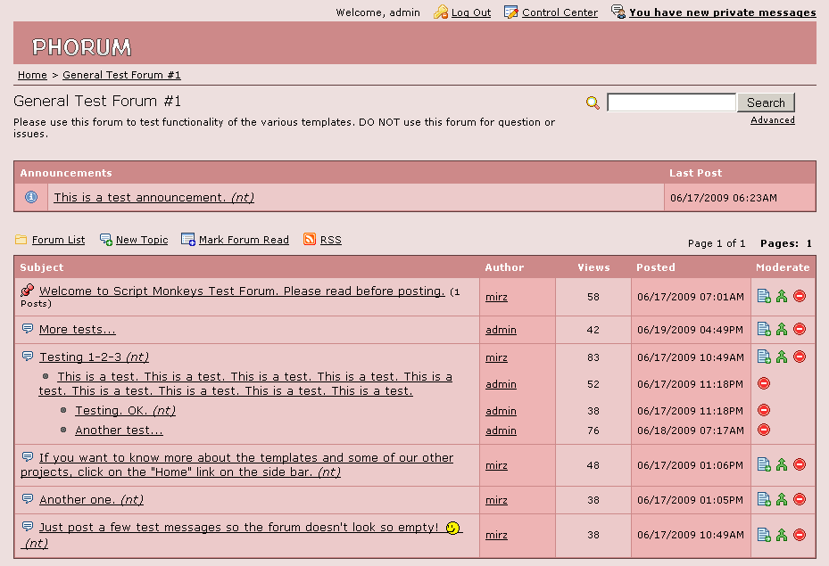
Task: Delete the Testing 1-2-3 topic
Action: tap(800, 357)
